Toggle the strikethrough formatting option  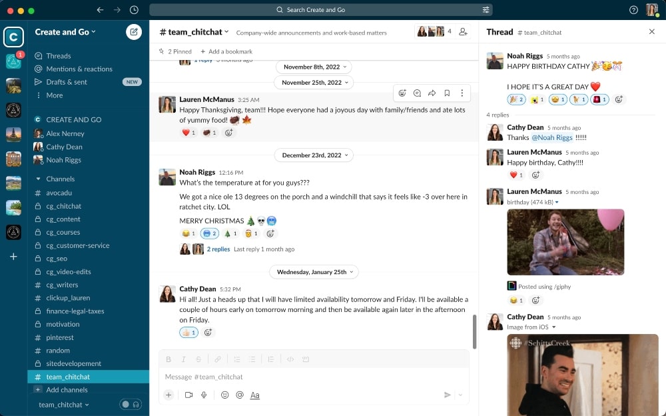coord(198,359)
